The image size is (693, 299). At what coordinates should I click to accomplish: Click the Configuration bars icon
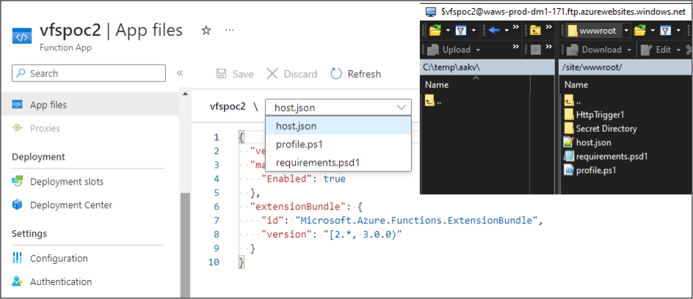(17, 258)
